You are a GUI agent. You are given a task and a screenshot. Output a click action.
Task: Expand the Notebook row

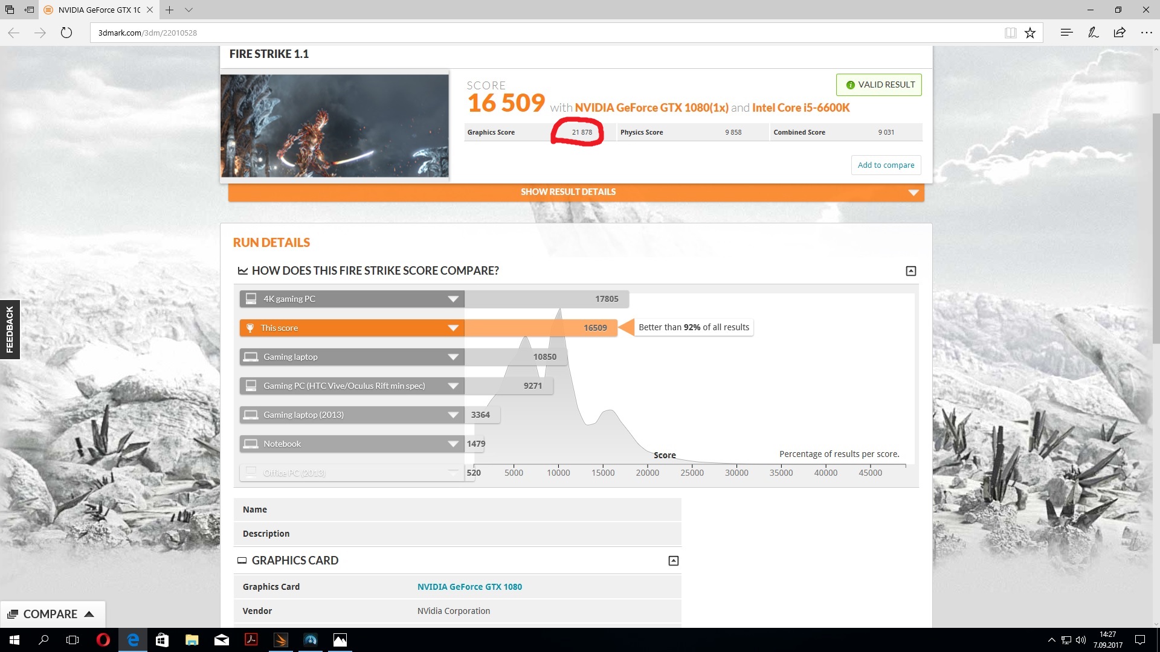[x=352, y=444]
